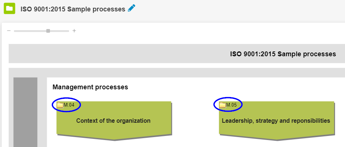This screenshot has width=345, height=147.
Task: Select the M.04 label text
Action: pyautogui.click(x=69, y=105)
